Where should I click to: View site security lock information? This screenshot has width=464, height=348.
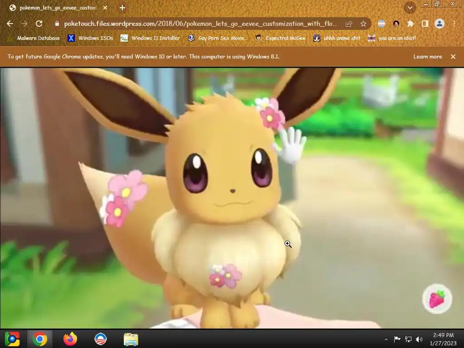57,24
